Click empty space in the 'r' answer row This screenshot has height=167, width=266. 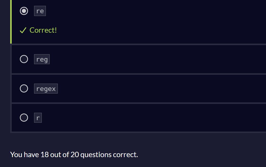153,118
